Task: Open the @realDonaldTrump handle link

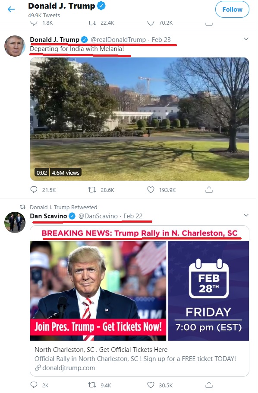Action: pyautogui.click(x=118, y=40)
